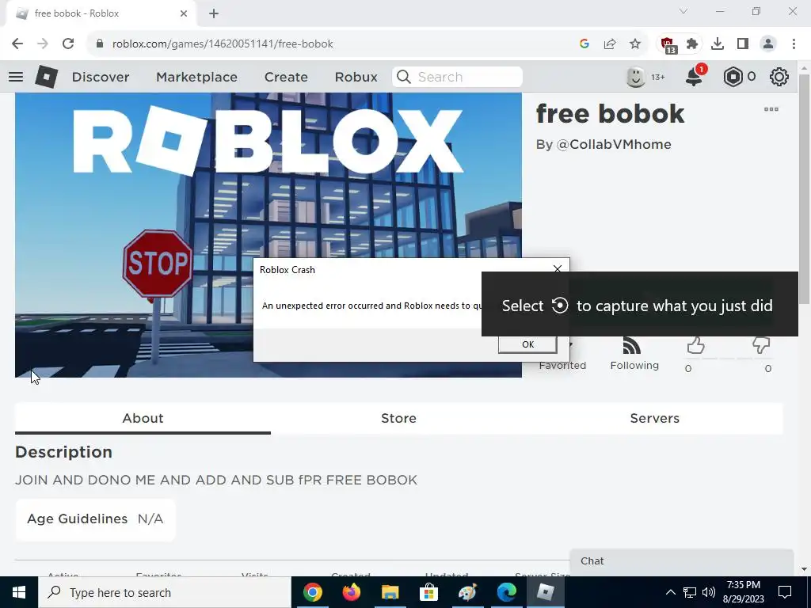Open Firefox from the taskbar
The width and height of the screenshot is (811, 608).
(351, 592)
